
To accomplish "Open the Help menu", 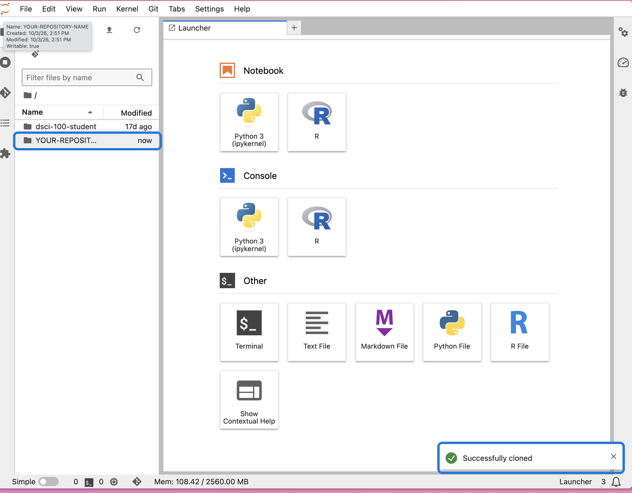I will (242, 9).
